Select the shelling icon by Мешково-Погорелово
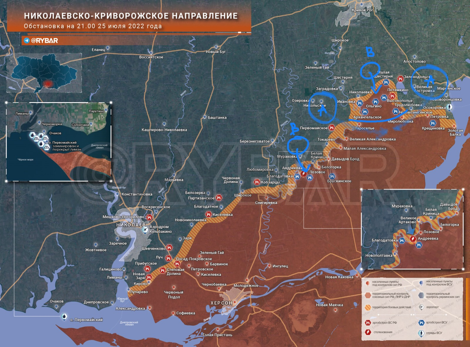This screenshot has height=347, width=470. tap(149, 217)
